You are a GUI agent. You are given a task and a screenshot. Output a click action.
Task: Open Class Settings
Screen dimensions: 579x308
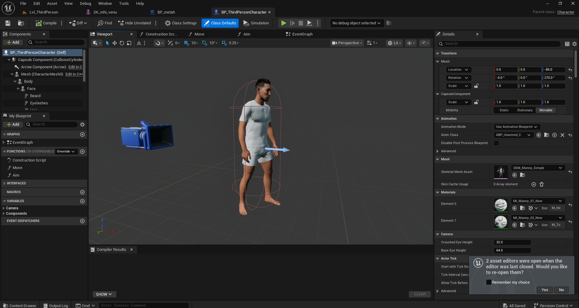click(x=181, y=23)
